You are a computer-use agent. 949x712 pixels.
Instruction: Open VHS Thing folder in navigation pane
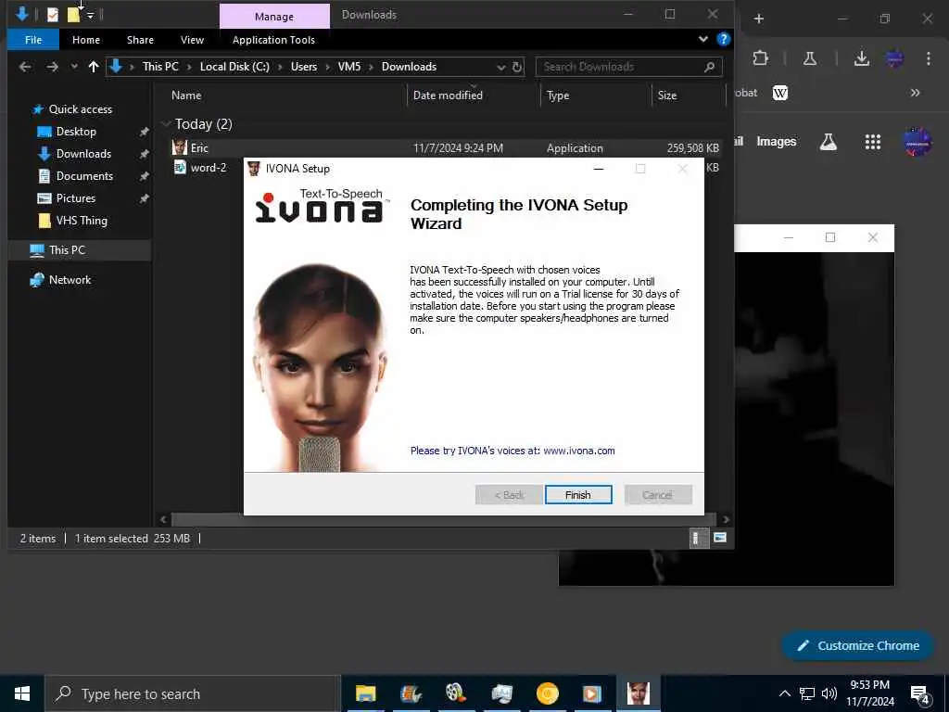[82, 221]
